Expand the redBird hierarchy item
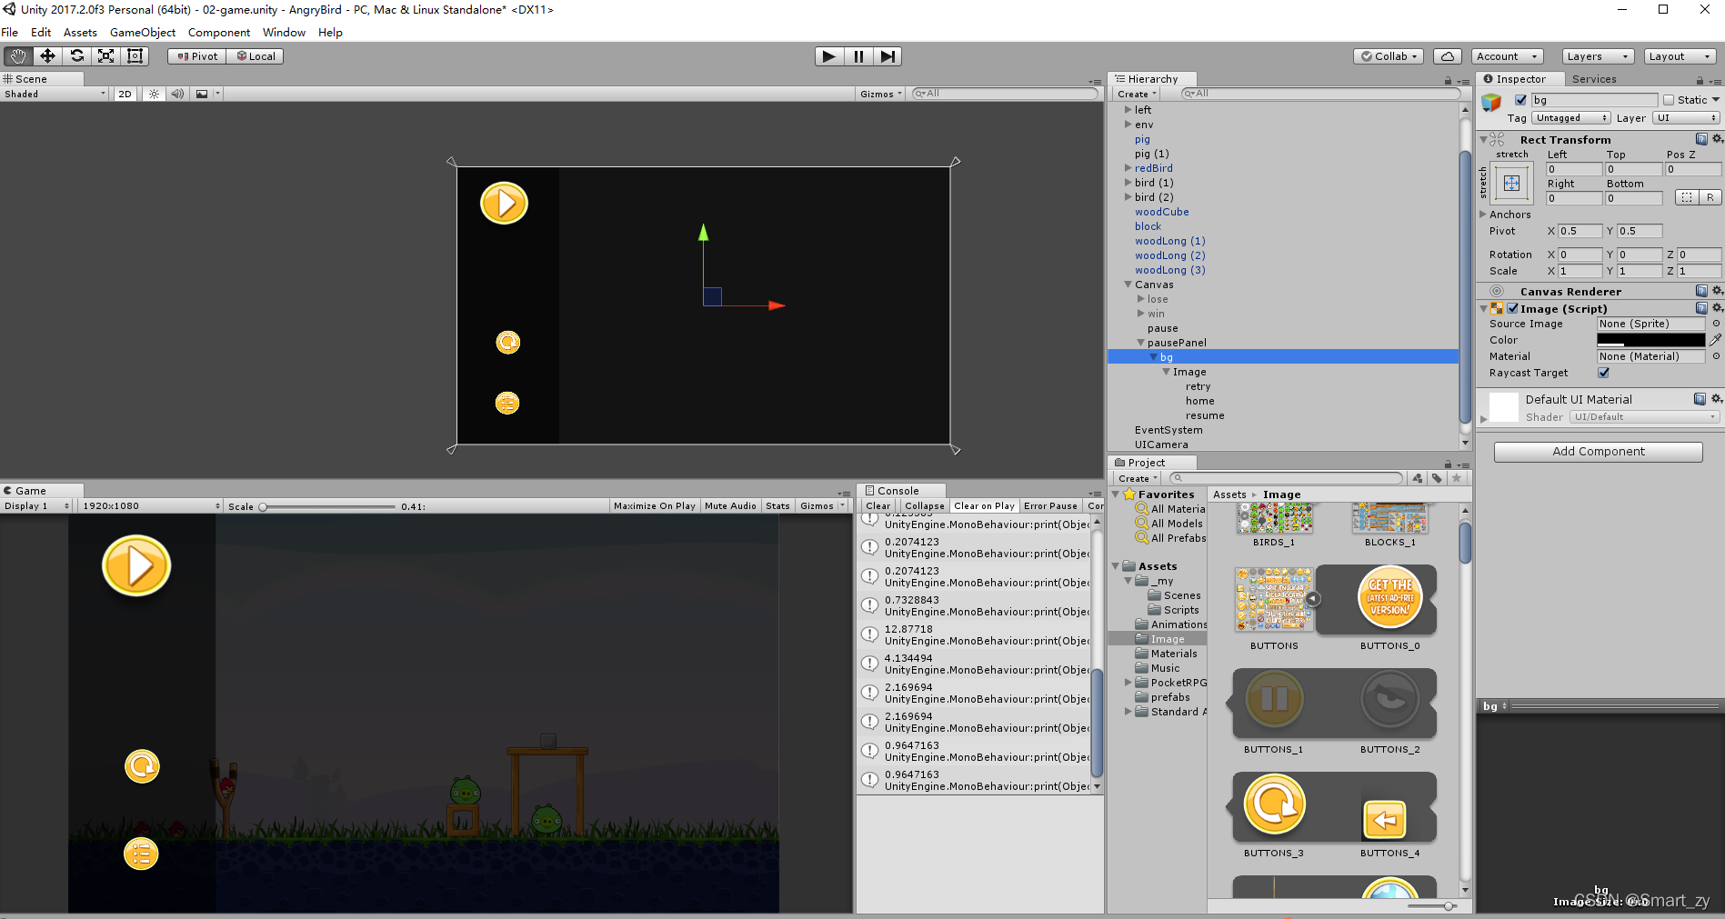1725x919 pixels. [1128, 168]
